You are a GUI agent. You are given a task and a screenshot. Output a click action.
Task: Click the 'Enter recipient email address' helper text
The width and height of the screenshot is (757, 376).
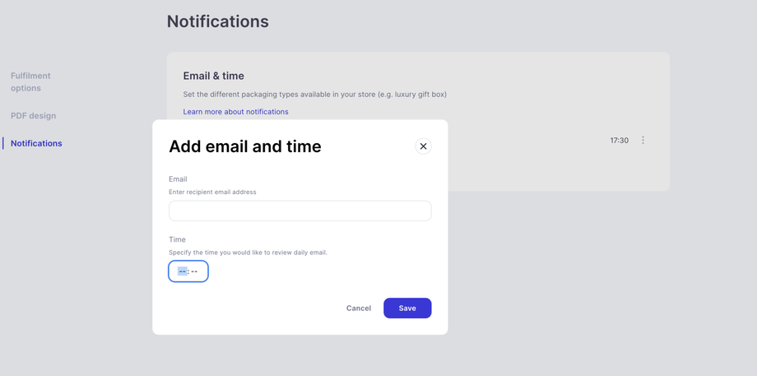coord(212,192)
